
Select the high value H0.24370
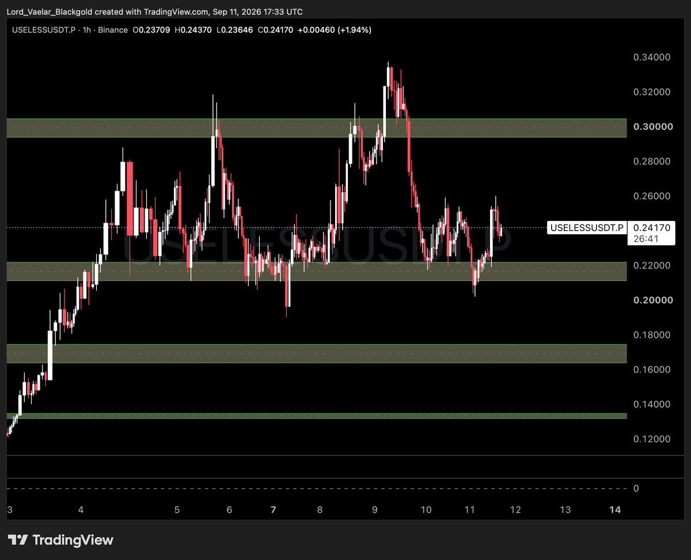[192, 29]
